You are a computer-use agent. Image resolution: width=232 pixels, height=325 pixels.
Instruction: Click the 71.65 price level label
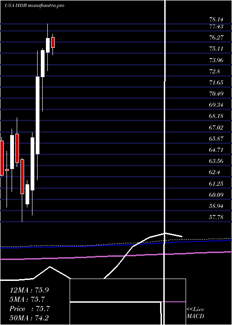pos(216,83)
